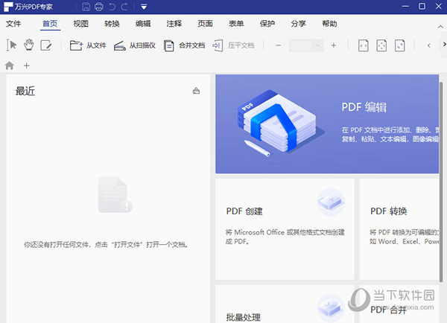Click the save icon in title bar
447x323 pixels.
coord(86,7)
